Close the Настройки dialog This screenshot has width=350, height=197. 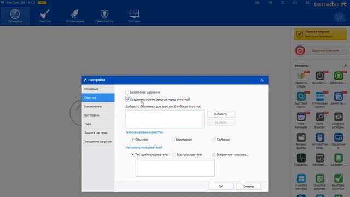point(262,80)
